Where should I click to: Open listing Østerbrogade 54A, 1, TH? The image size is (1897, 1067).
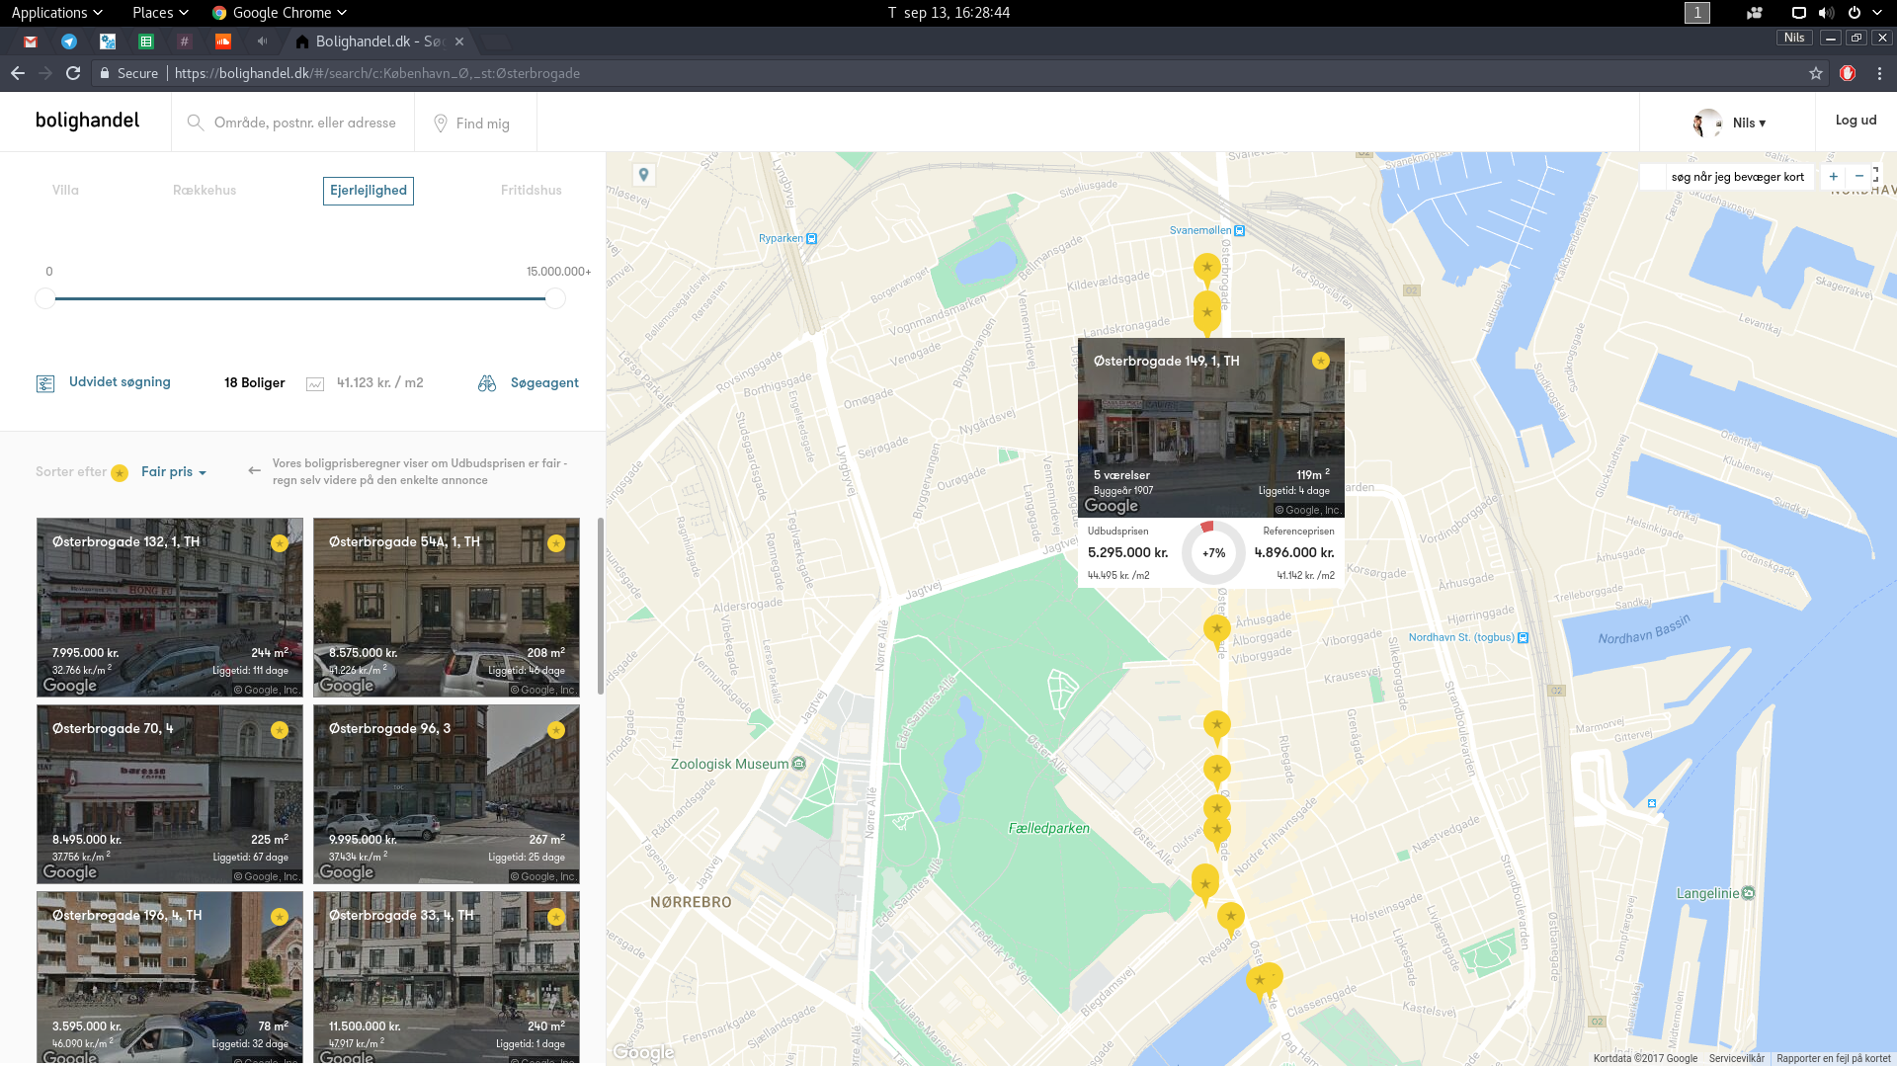pos(447,608)
